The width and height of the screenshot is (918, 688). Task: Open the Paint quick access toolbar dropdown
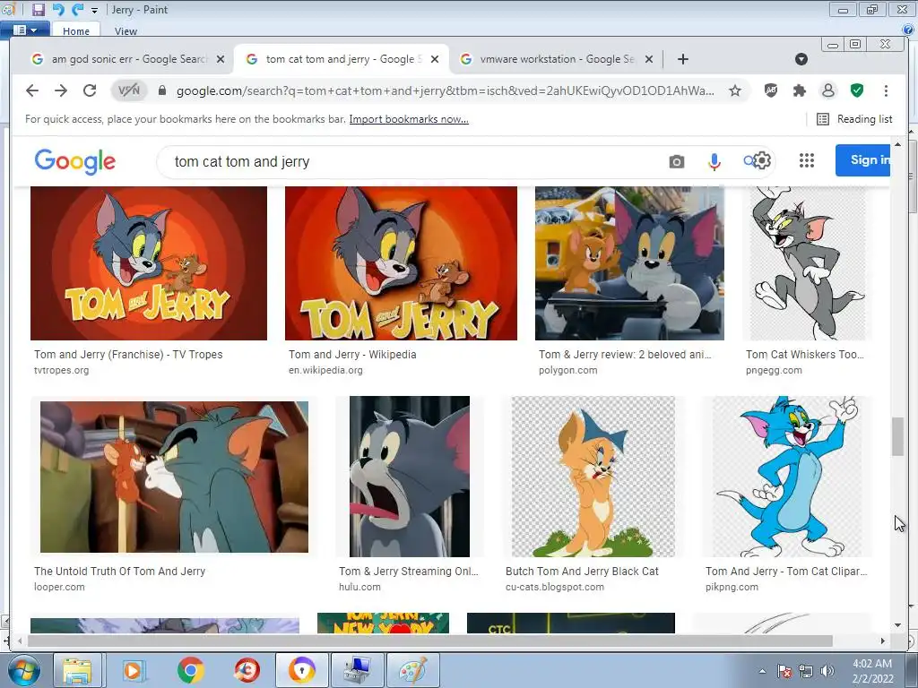point(94,11)
